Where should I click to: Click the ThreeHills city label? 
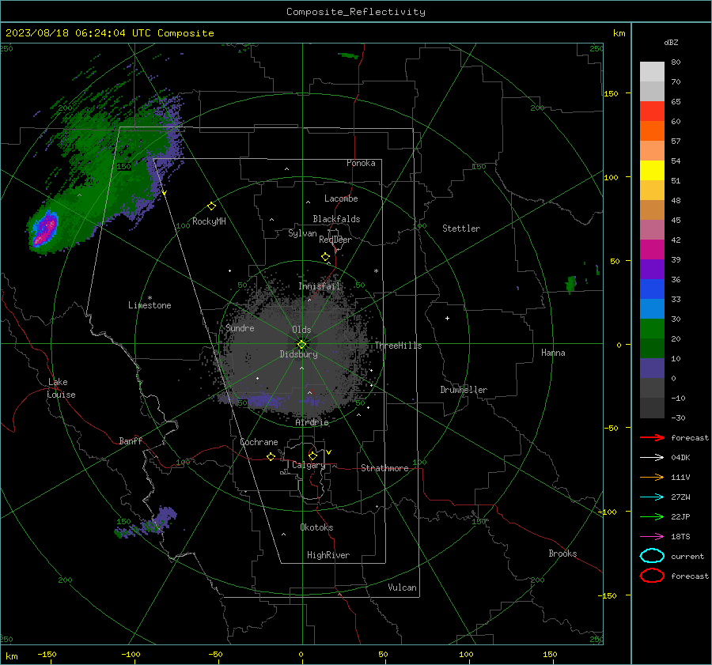[398, 346]
